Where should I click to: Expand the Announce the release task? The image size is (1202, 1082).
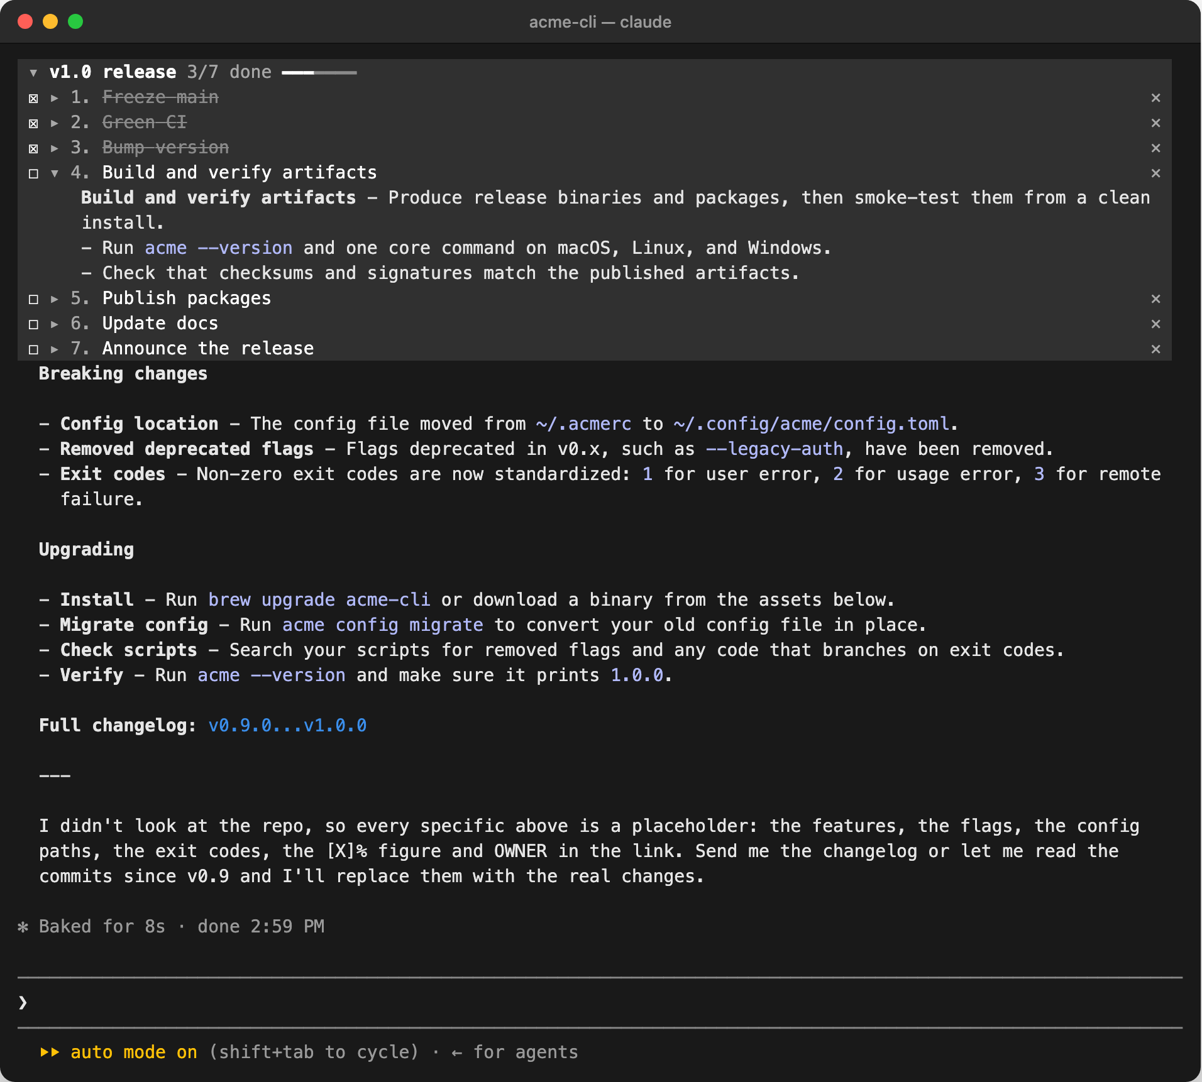pyautogui.click(x=55, y=349)
